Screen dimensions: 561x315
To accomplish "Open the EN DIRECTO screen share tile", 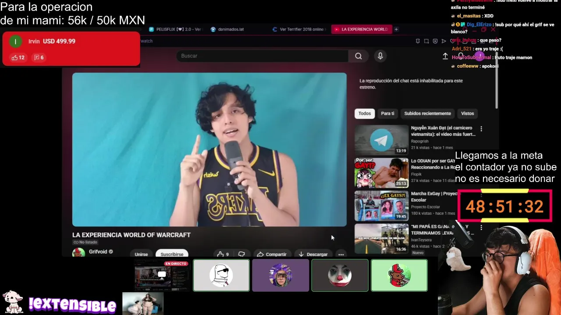I will point(162,275).
